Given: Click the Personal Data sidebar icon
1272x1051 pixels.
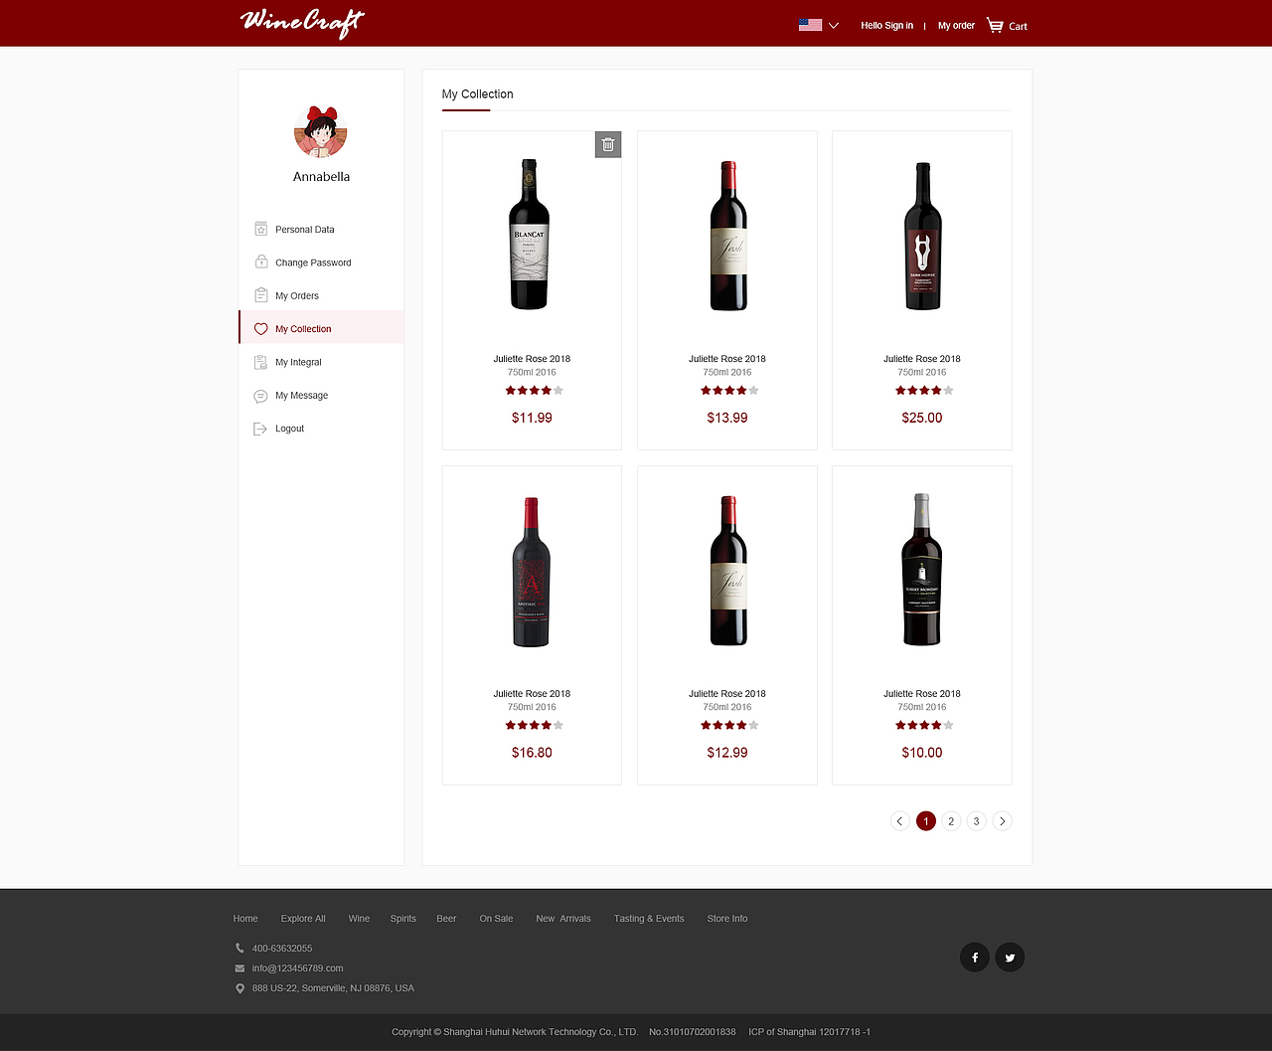Looking at the screenshot, I should [260, 229].
